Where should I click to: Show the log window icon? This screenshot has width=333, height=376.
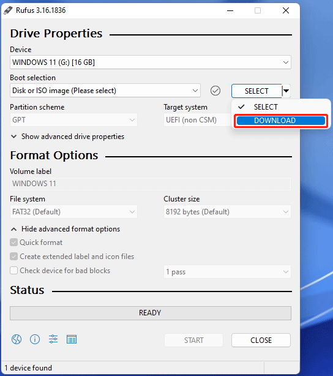pyautogui.click(x=72, y=339)
